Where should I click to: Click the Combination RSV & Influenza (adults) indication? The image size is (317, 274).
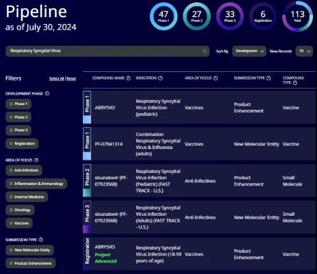tap(158, 144)
